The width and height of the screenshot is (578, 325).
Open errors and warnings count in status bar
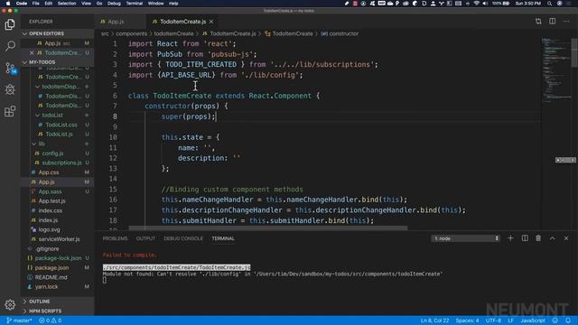[51, 320]
